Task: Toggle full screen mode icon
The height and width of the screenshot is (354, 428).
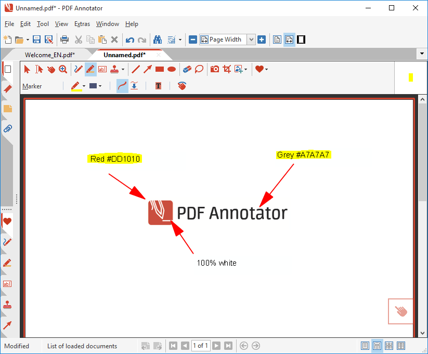Action: [x=301, y=40]
